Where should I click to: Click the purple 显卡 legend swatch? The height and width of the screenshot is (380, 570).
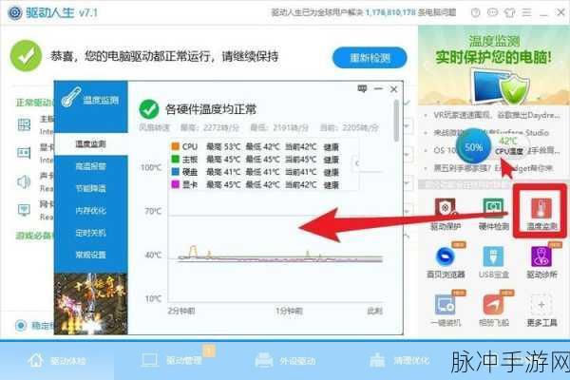pos(175,184)
